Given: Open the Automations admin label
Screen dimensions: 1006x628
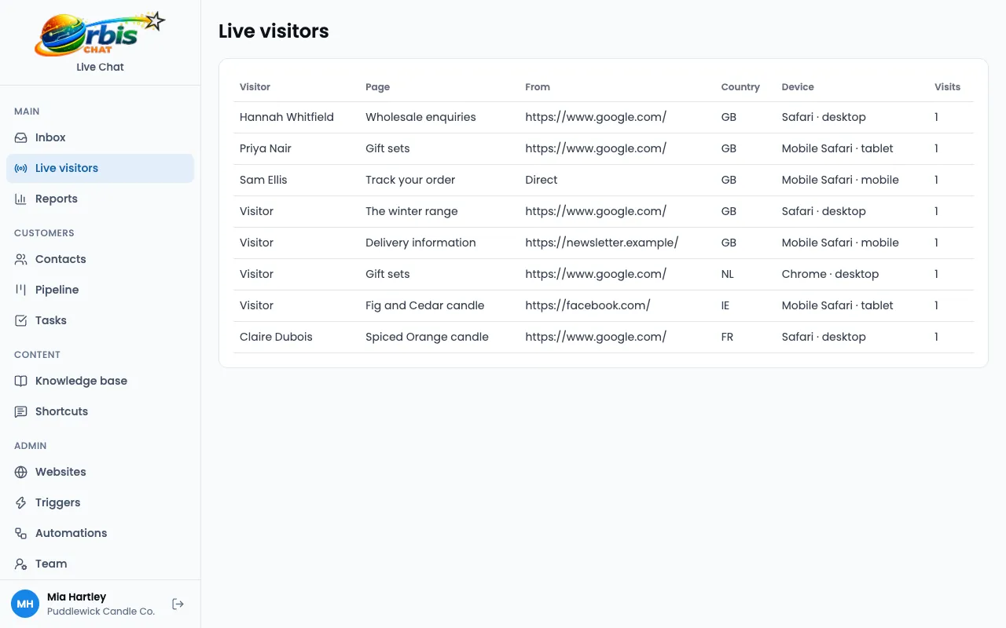Looking at the screenshot, I should pos(71,533).
